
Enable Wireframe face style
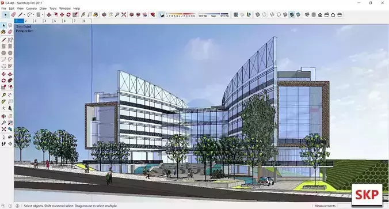272,14
